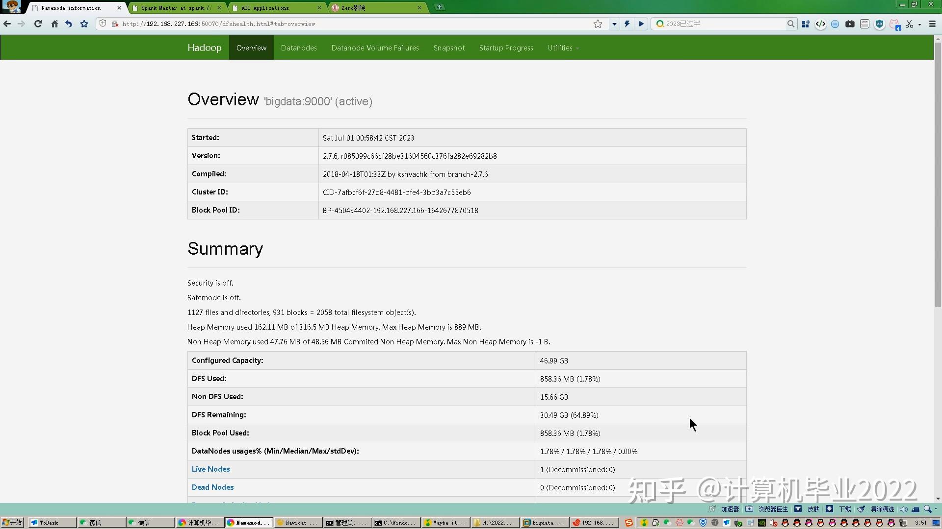Open NVIDIA settings from system tray
This screenshot has width=942, height=529.
(x=762, y=523)
